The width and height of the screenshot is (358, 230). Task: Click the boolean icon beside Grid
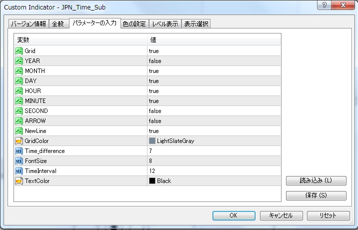pos(19,50)
